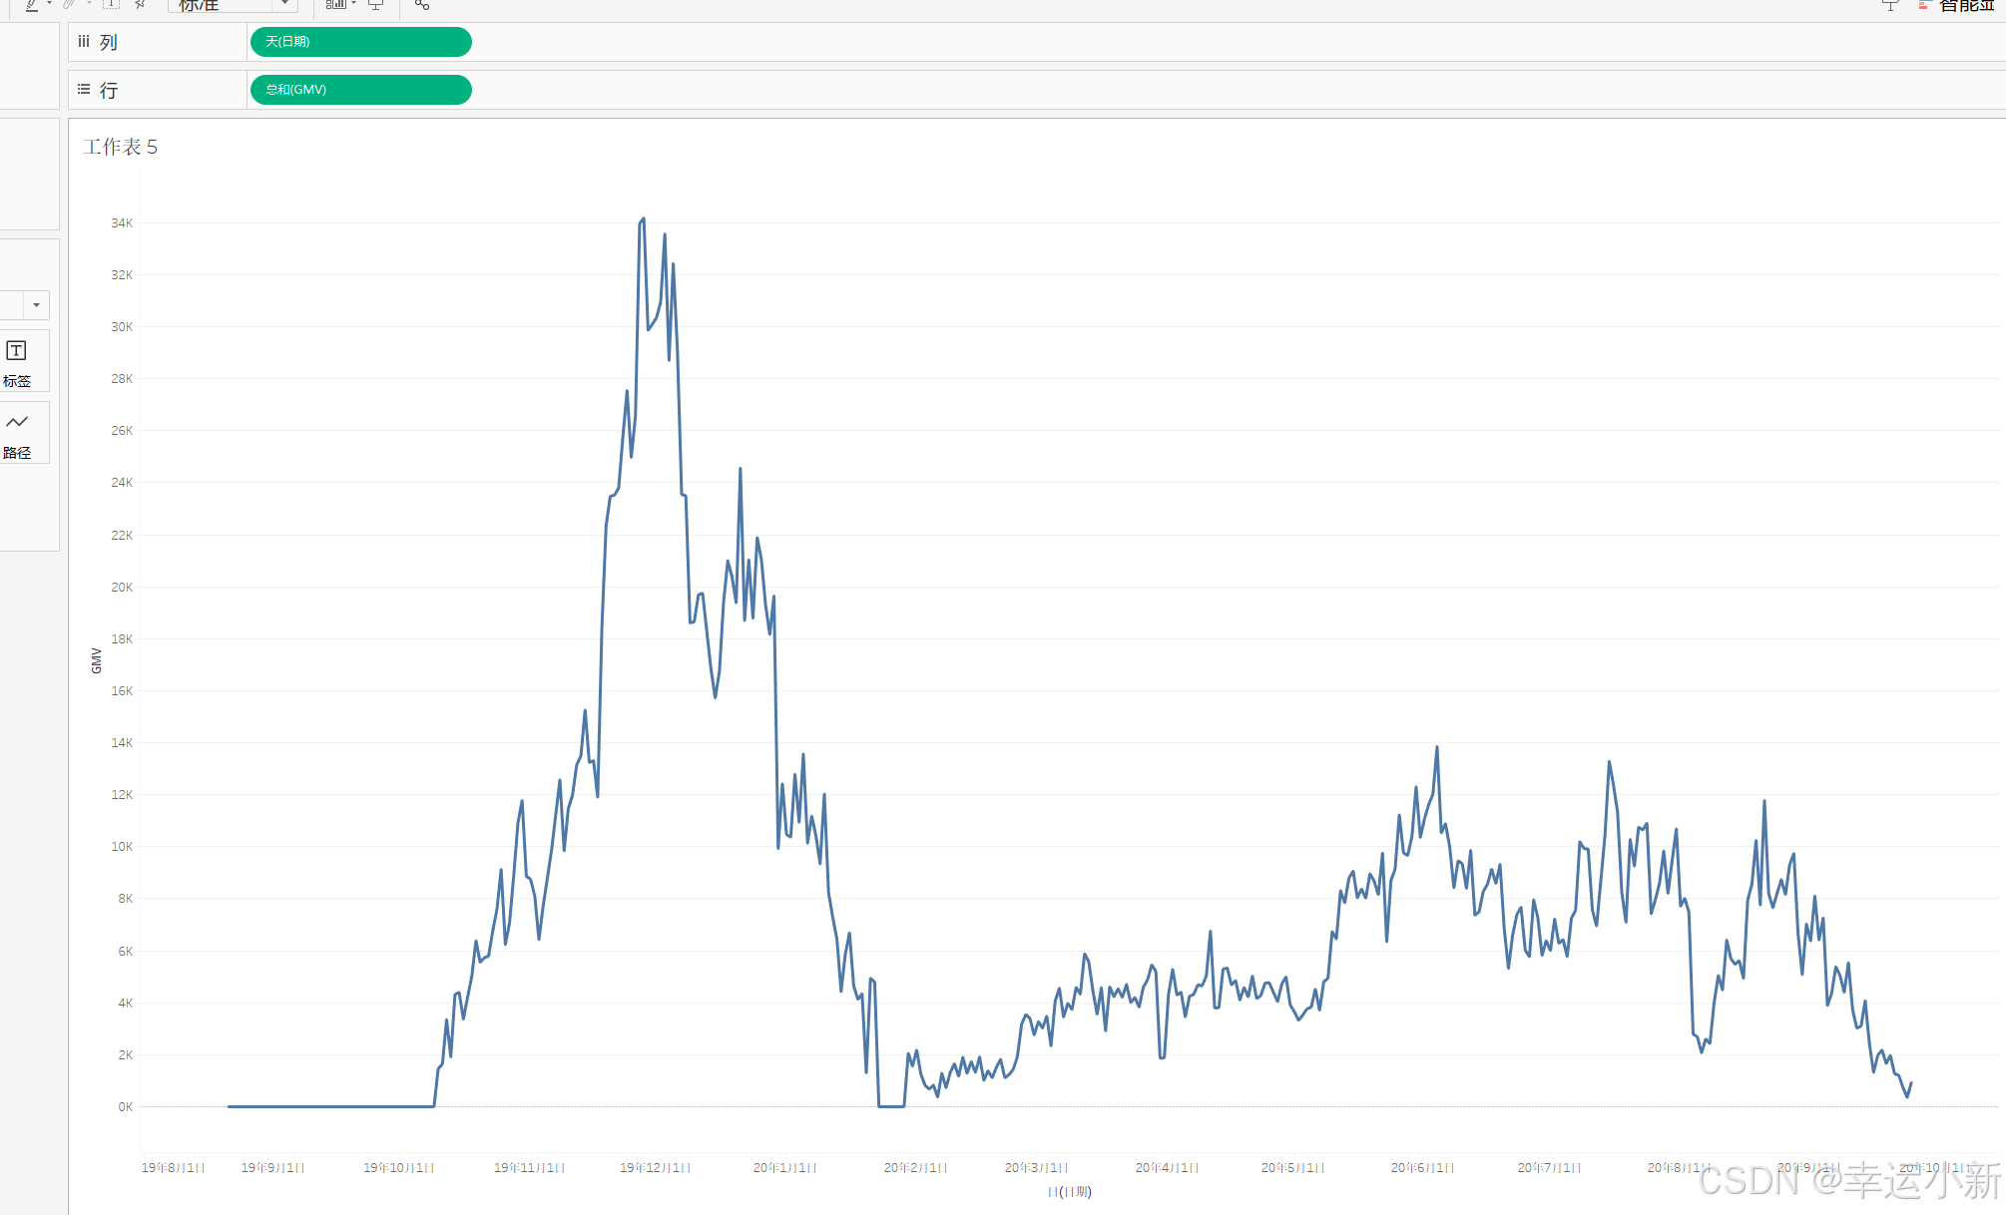
Task: Click the GMV vertical axis title
Action: pyautogui.click(x=97, y=660)
